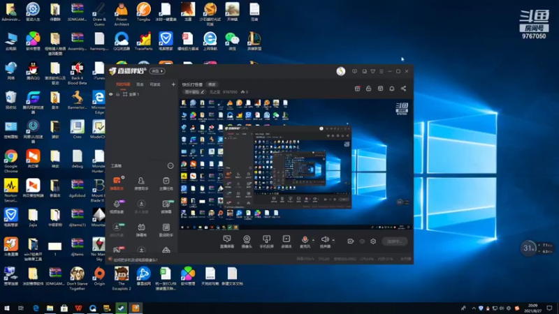Select the third scene tab
Viewport: 559px width, 314px height.
point(155,84)
